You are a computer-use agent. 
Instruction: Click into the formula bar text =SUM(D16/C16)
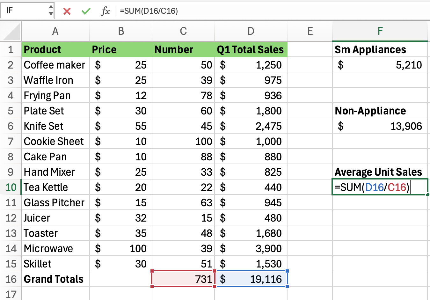[x=149, y=11]
